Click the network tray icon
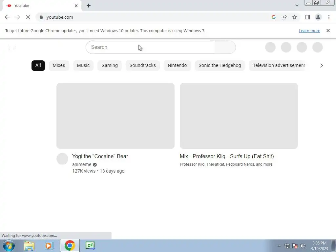The height and width of the screenshot is (252, 336). 287,246
